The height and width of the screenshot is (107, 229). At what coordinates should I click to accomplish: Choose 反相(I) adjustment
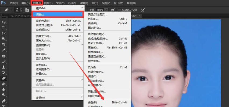pyautogui.click(x=108, y=67)
